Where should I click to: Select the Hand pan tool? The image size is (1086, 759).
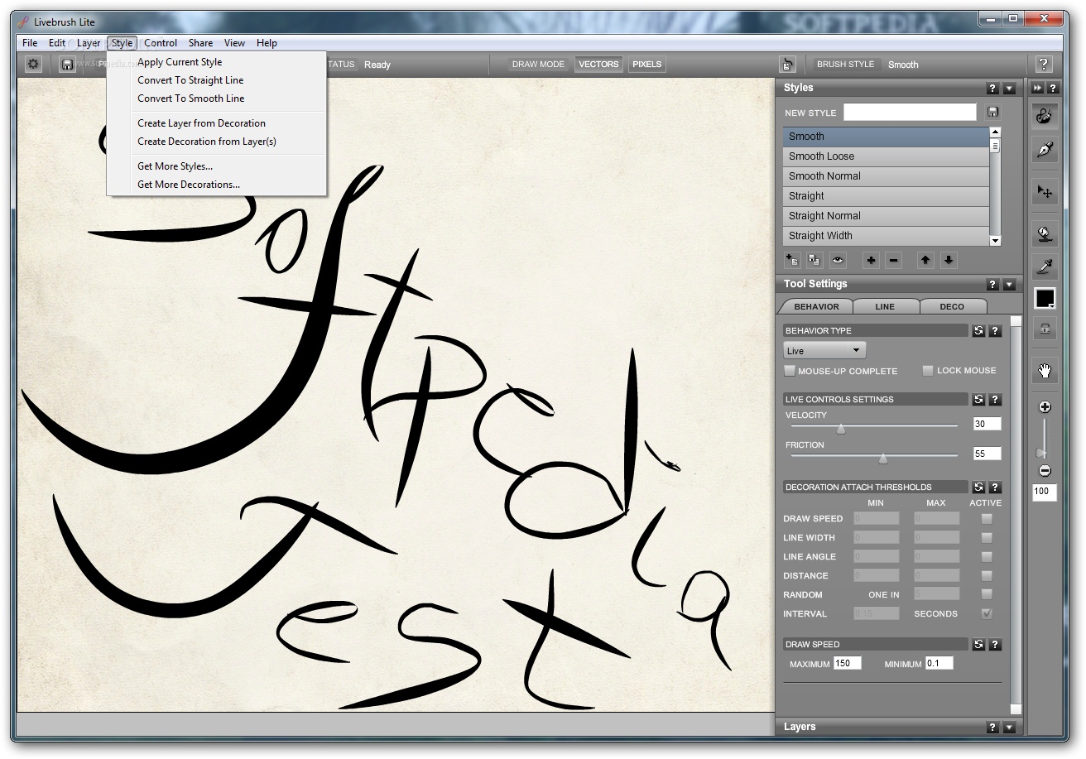click(1045, 371)
